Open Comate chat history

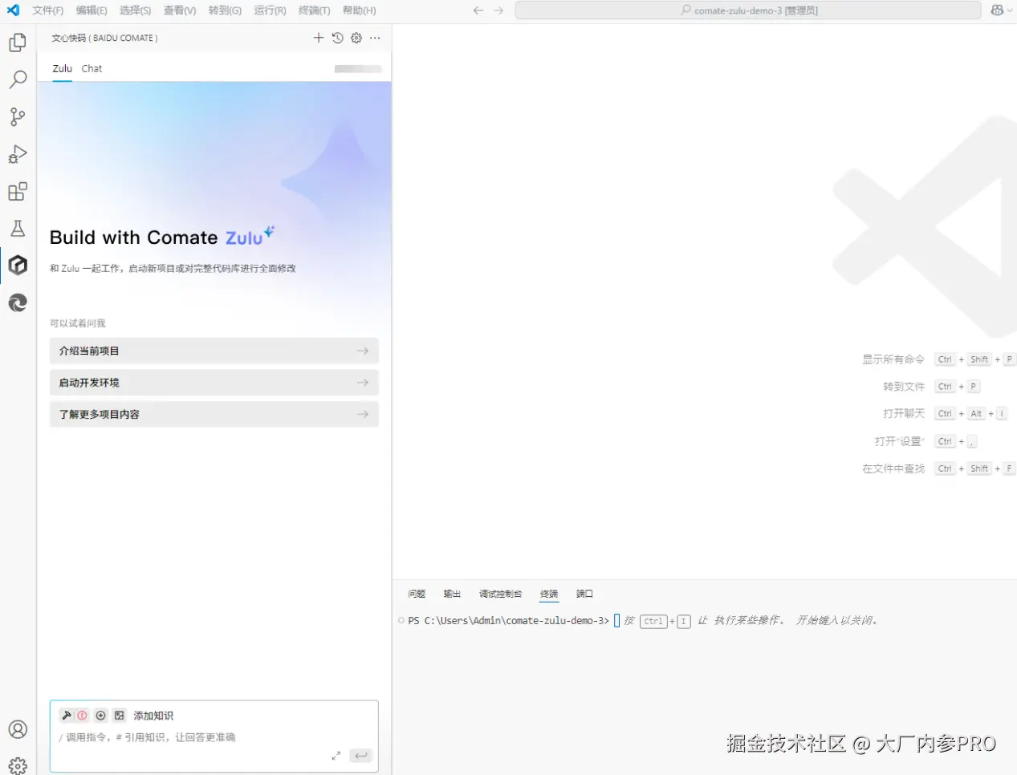coord(338,38)
